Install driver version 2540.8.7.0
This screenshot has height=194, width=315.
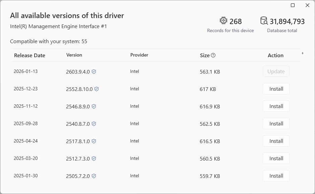coord(276,123)
